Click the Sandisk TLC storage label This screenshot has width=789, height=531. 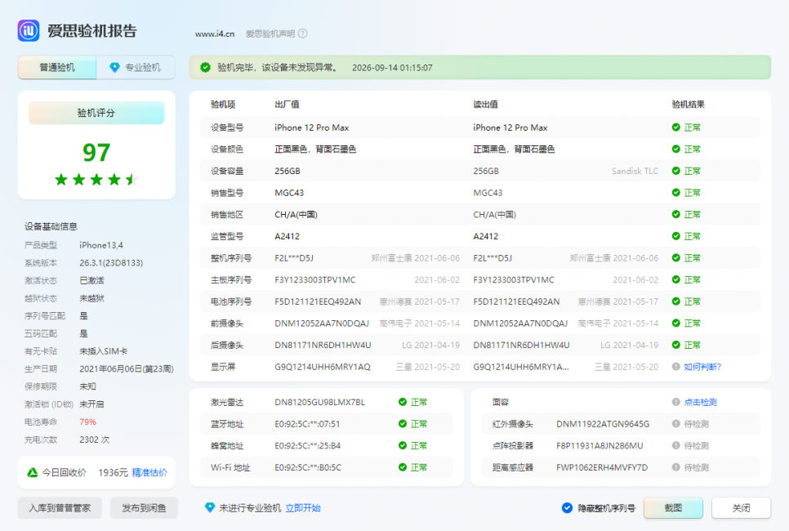pos(635,171)
